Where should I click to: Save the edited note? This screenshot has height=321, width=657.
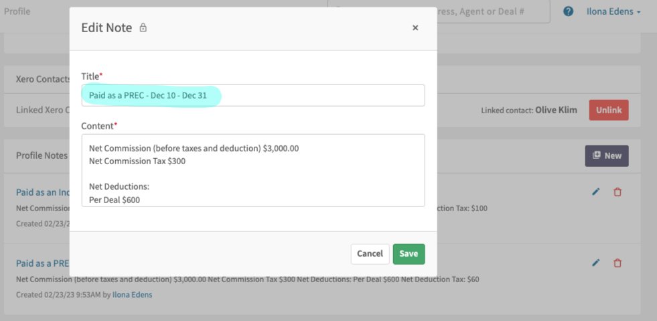tap(409, 254)
